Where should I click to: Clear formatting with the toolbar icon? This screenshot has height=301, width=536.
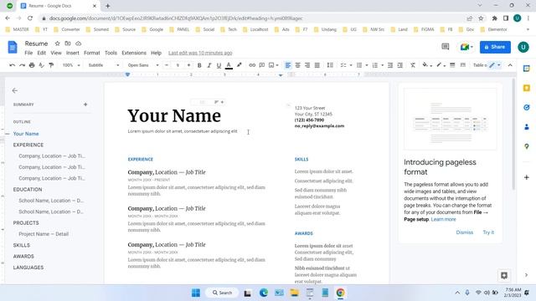[x=413, y=65]
